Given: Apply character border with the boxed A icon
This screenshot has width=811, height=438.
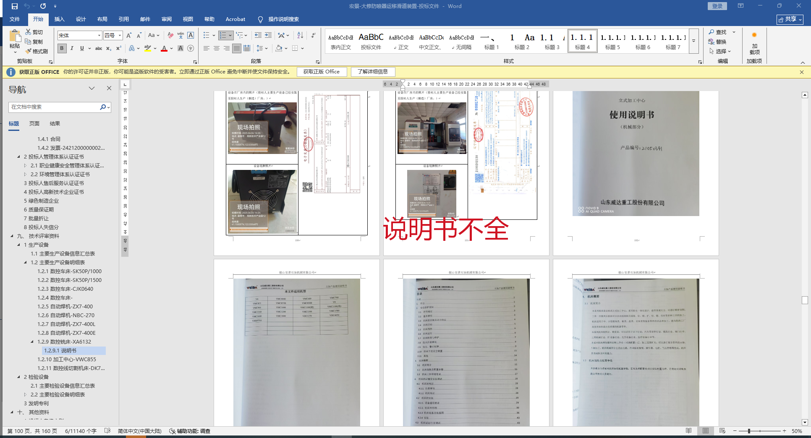Looking at the screenshot, I should coord(191,36).
